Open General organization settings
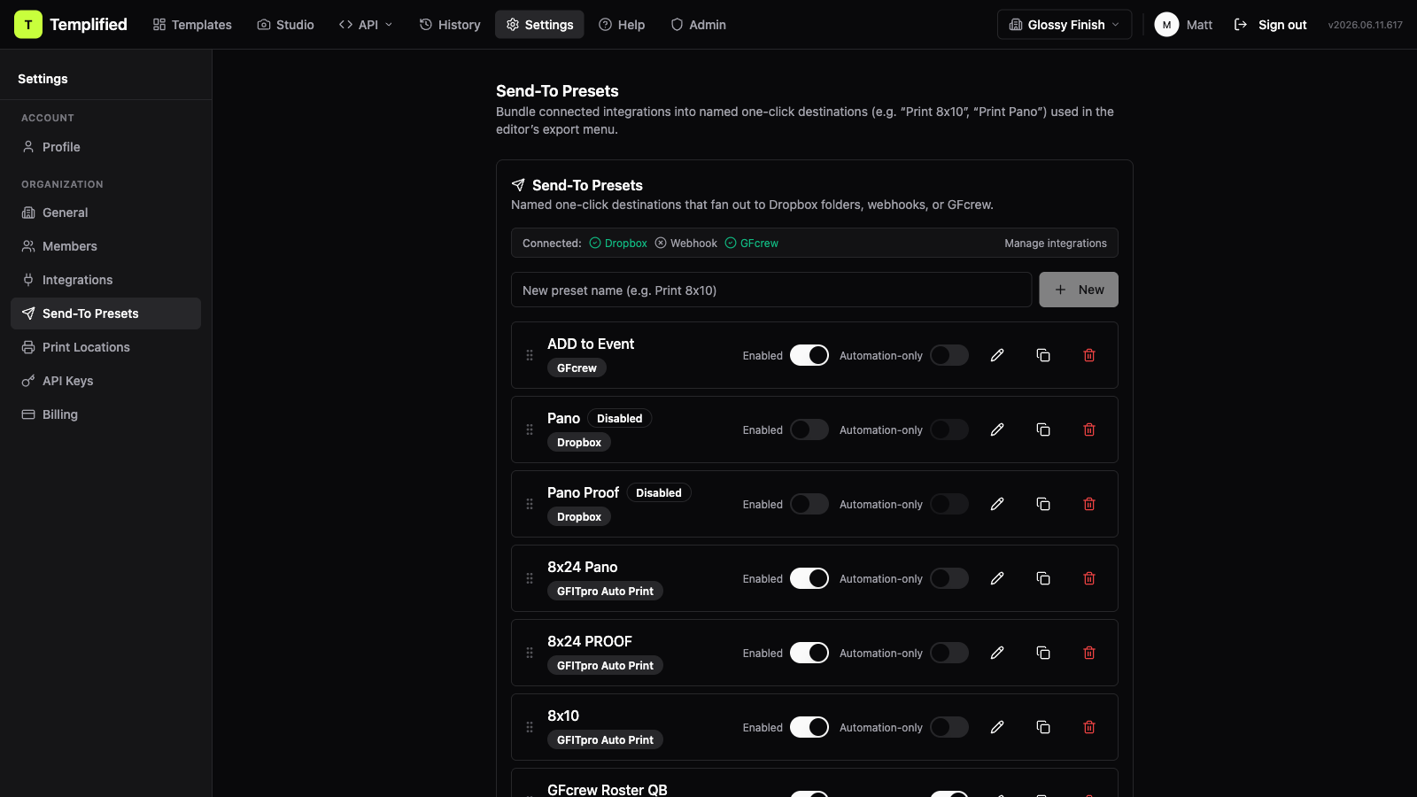 coord(105,213)
